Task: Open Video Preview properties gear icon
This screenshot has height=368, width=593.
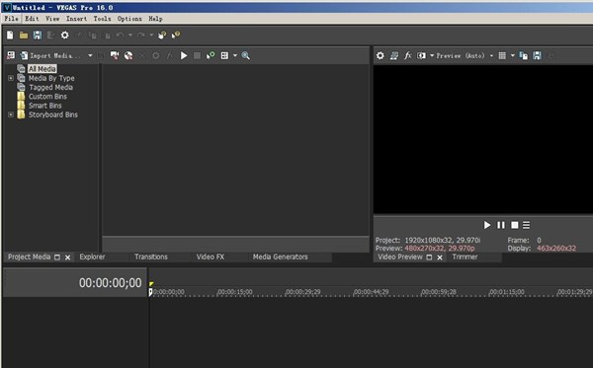Action: coord(381,56)
